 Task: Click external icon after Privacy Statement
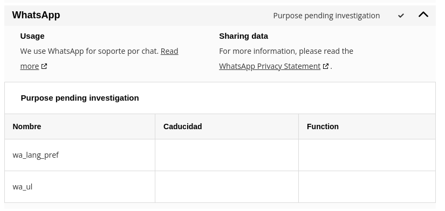click(326, 66)
